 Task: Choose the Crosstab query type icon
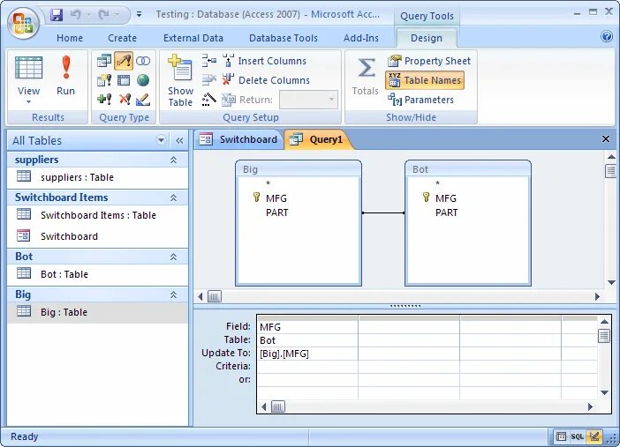(124, 80)
